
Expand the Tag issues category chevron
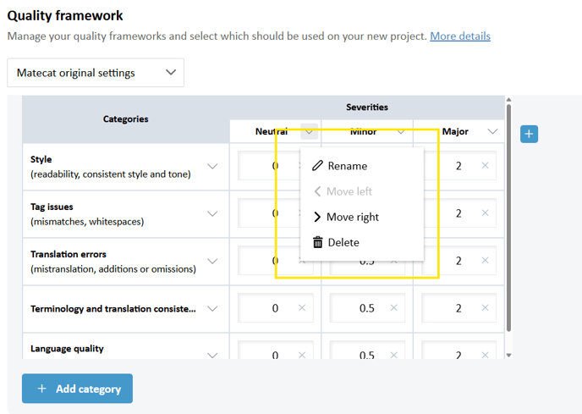coord(212,213)
